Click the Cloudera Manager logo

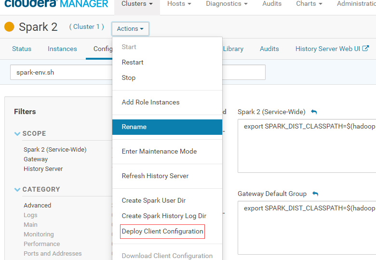click(x=56, y=3)
